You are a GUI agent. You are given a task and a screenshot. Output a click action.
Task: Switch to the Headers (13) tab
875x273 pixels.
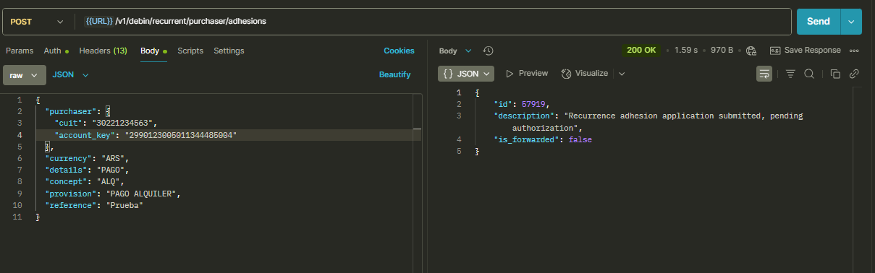point(103,51)
